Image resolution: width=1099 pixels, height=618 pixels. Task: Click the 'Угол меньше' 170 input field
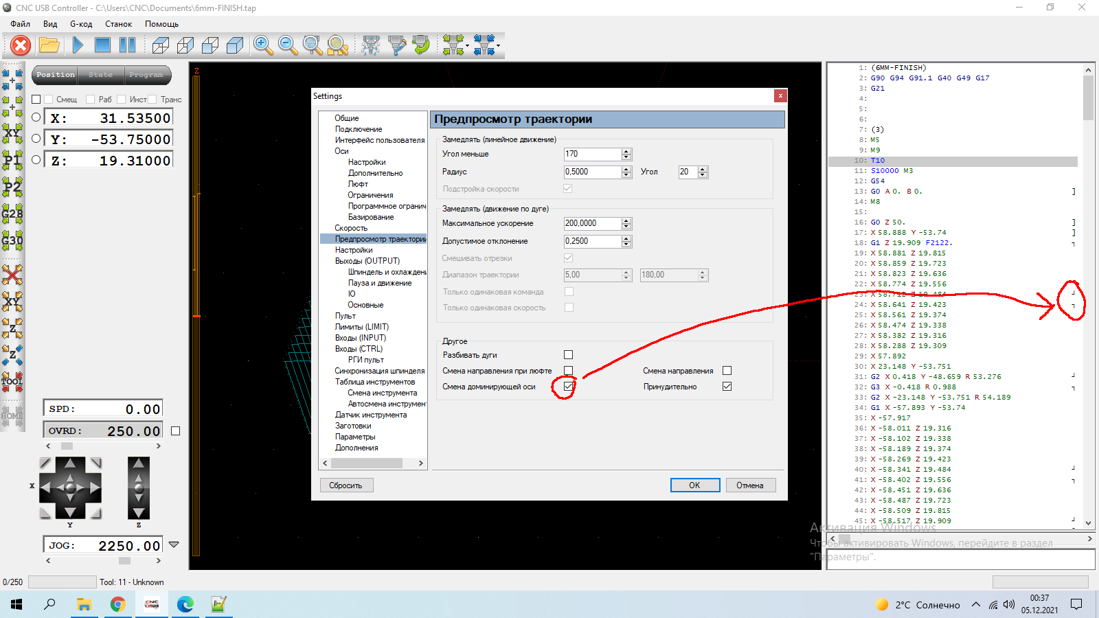[592, 154]
